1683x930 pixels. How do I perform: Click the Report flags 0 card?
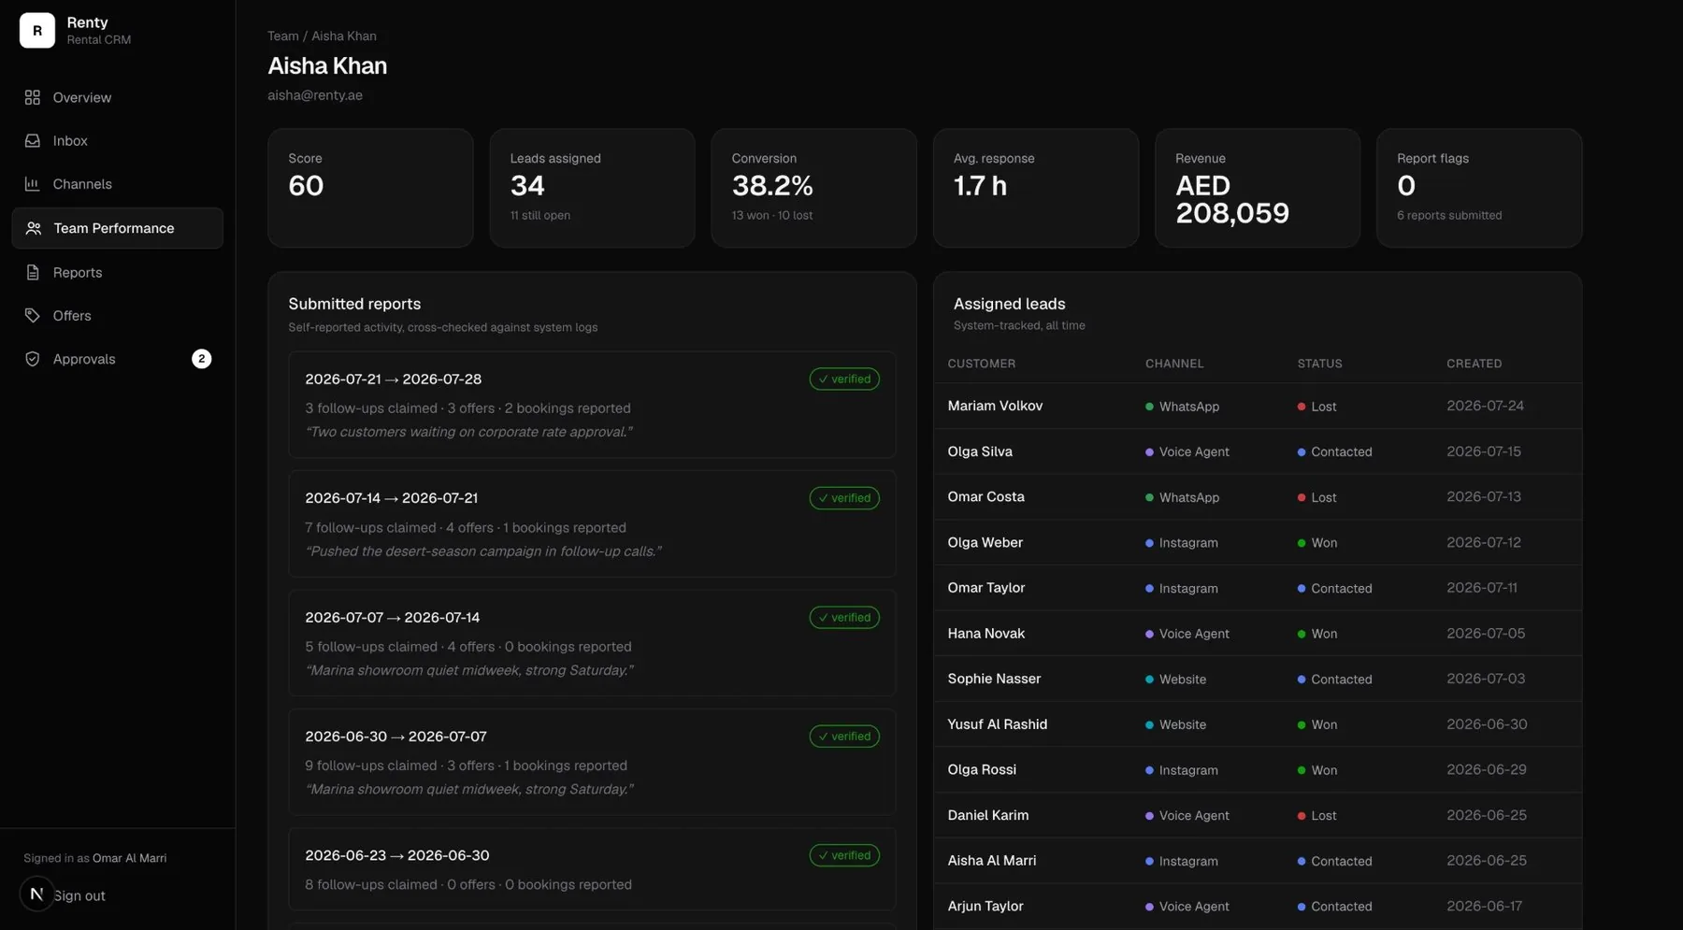point(1479,188)
